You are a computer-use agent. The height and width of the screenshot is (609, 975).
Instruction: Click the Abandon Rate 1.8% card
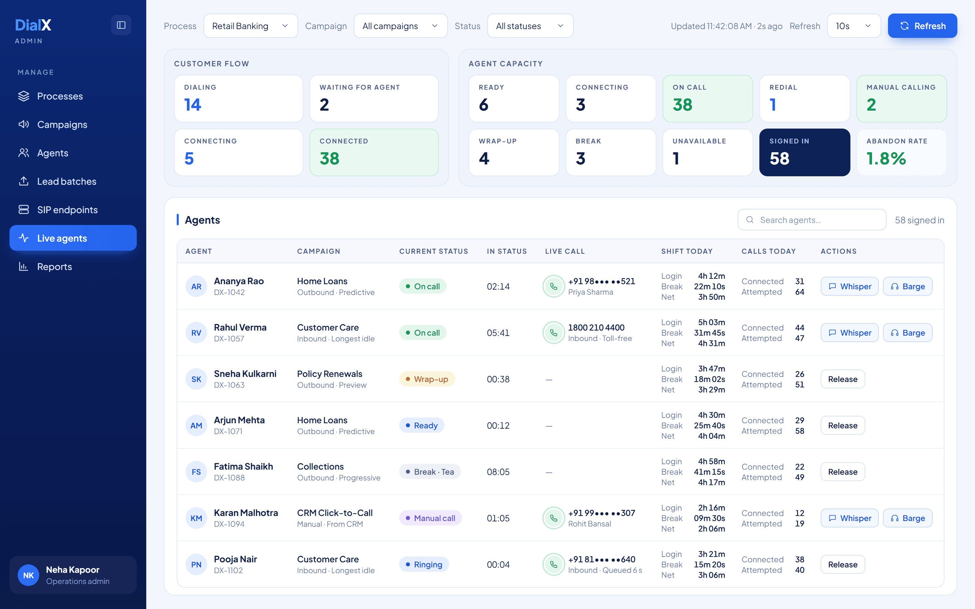(x=902, y=152)
